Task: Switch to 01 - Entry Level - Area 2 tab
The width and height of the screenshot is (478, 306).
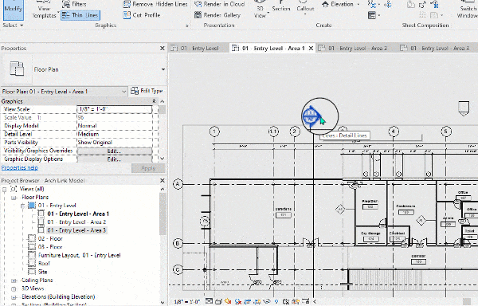Action: click(x=353, y=48)
